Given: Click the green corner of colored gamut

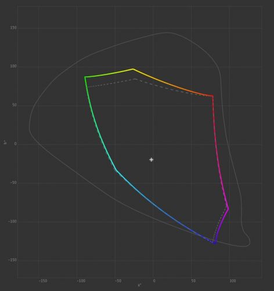Looking at the screenshot, I should point(85,77).
